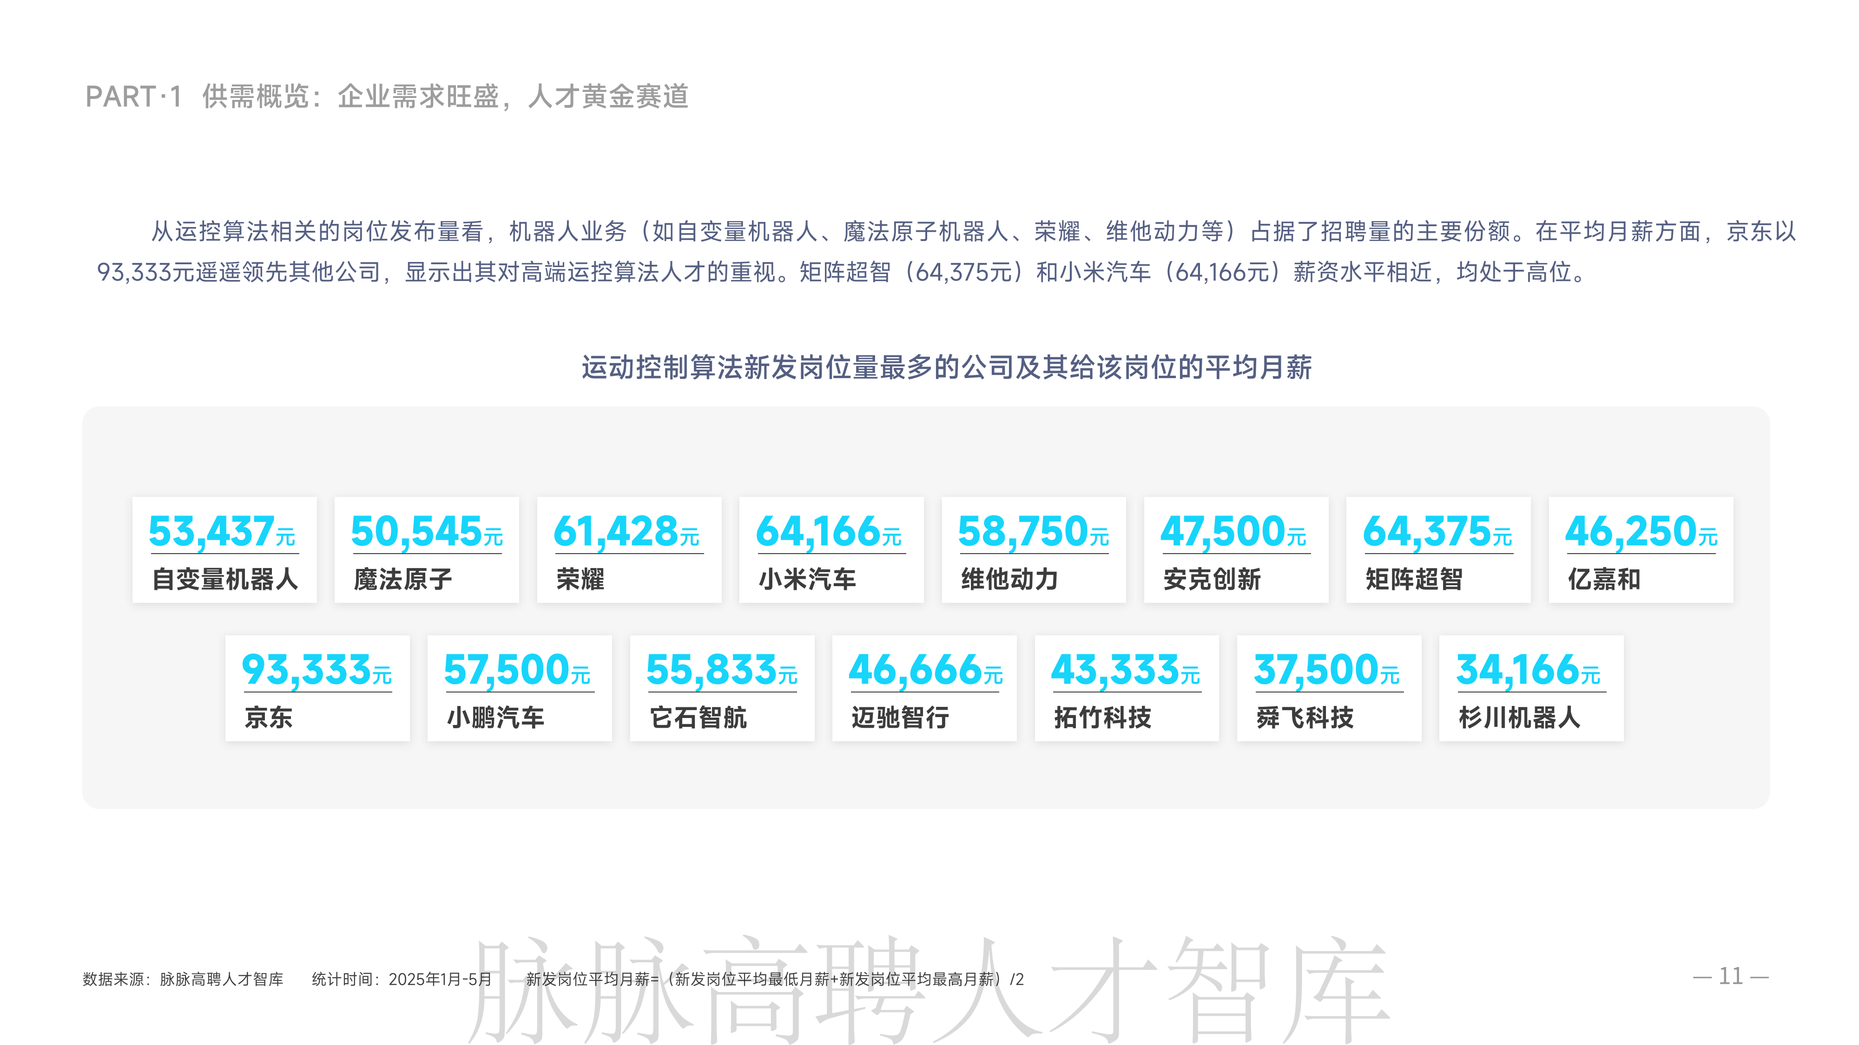Click the section heading "PART·1 供需概览：企业需求旺盛，人才黄金赛道"
1859x1045 pixels.
point(387,96)
